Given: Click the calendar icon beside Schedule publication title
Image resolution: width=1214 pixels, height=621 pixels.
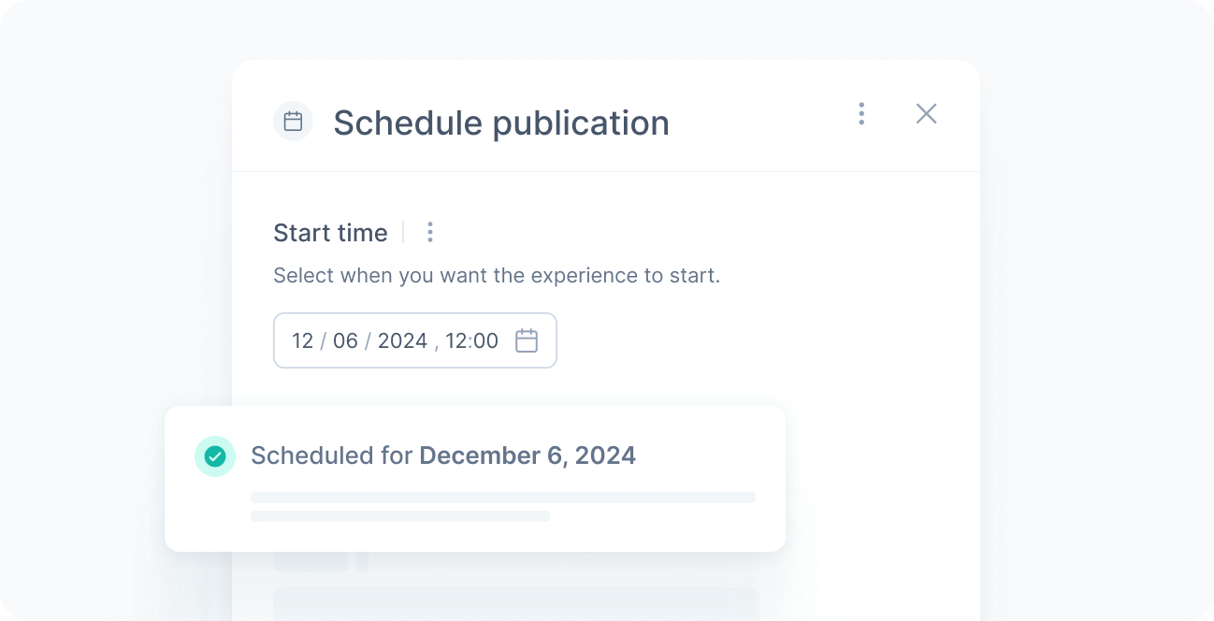Looking at the screenshot, I should coord(293,122).
